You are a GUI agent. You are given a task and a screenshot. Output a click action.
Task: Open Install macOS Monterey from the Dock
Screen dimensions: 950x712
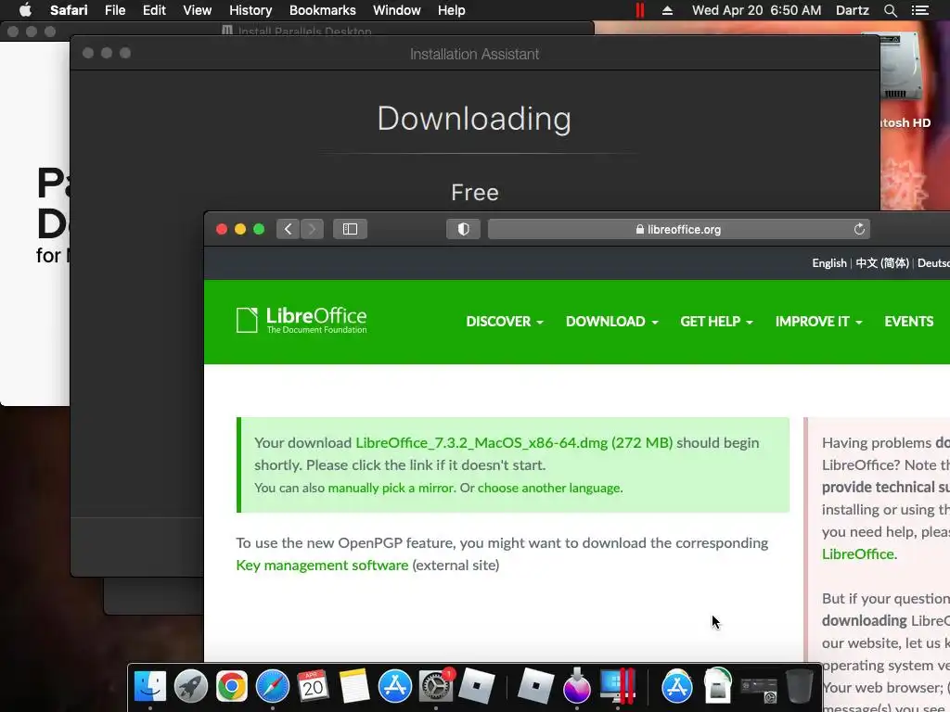pos(577,687)
